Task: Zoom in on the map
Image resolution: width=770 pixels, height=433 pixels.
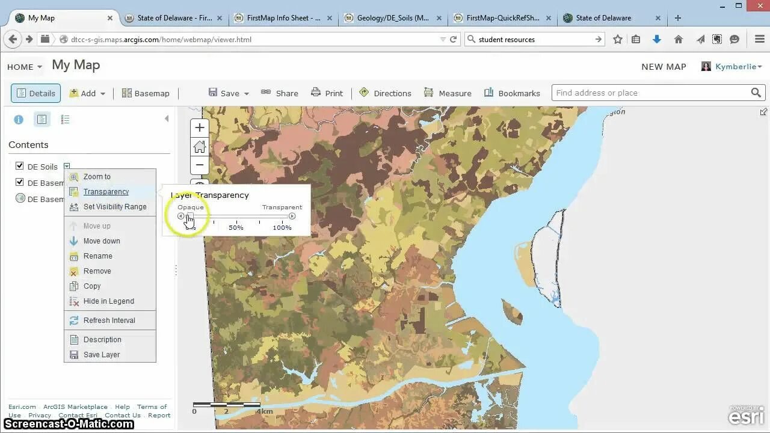Action: [x=200, y=127]
